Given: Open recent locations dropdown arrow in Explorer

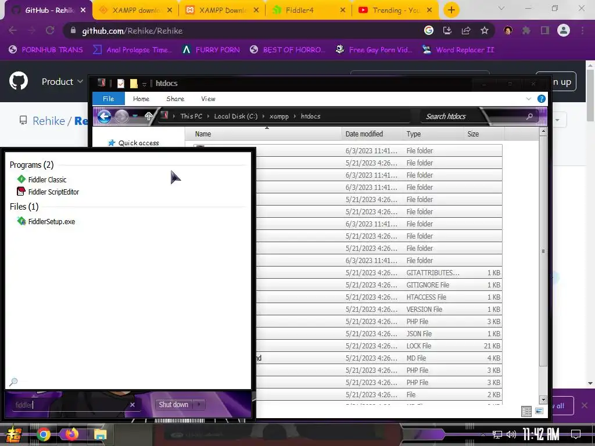Looking at the screenshot, I should (x=135, y=116).
